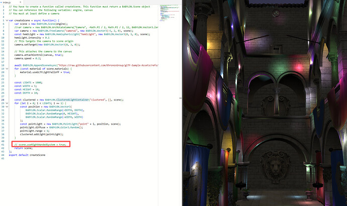Click 'const LIGHTS = 1000;' line

click(x=28, y=82)
